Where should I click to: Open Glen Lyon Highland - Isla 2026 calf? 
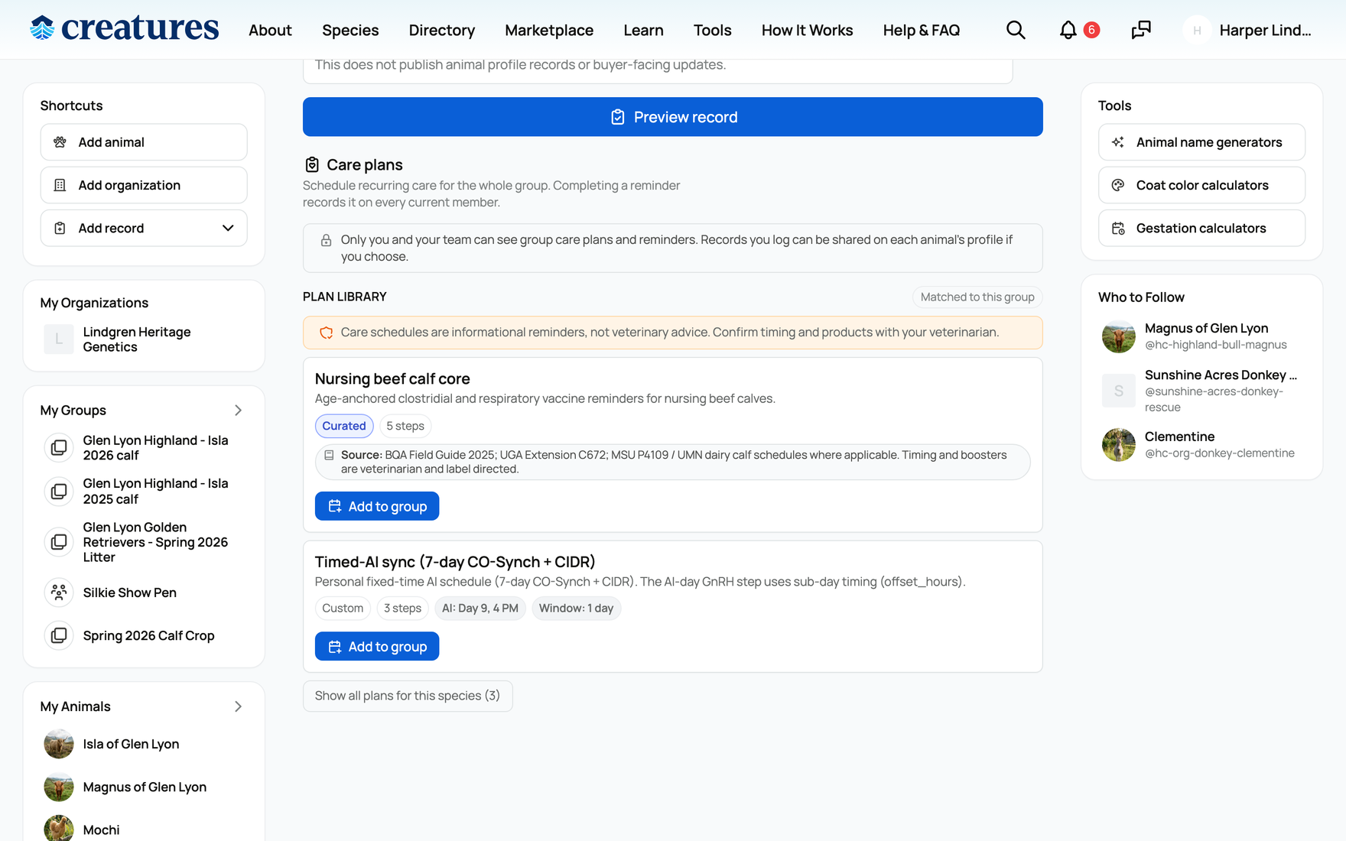155,448
